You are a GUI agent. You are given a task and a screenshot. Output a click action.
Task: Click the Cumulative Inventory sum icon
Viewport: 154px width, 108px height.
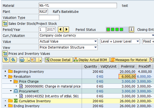pos(16,101)
